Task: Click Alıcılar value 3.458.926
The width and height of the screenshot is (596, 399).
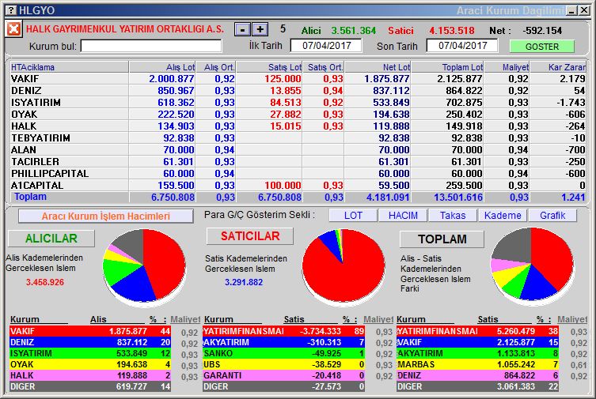Action: coord(45,282)
